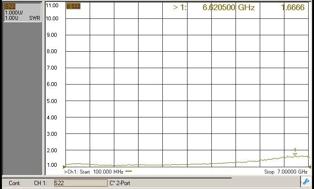Click the S22 field in status bar
Viewport: 314px width, 189px height.
(x=81, y=183)
